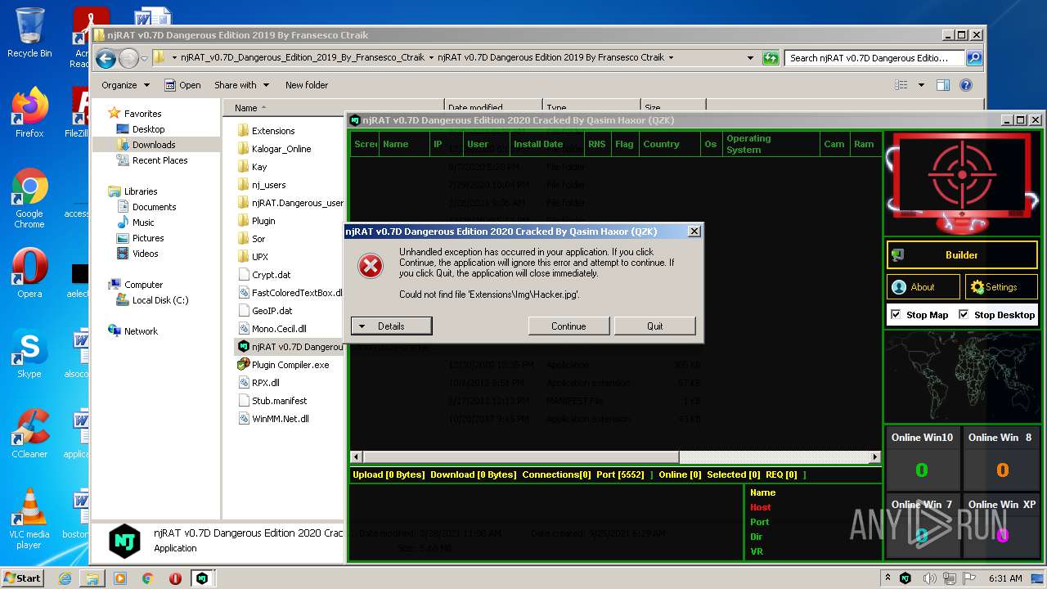Select Network in navigation pane
This screenshot has width=1047, height=589.
tap(141, 331)
